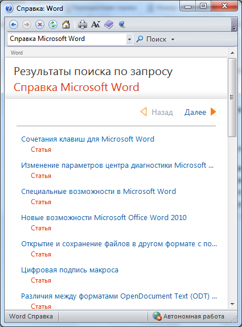Open Различия между форматами OpenDocument Text article

point(119,296)
